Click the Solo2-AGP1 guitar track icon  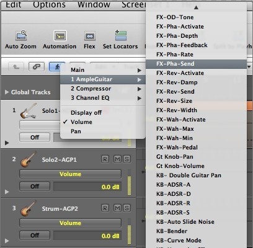[29, 159]
